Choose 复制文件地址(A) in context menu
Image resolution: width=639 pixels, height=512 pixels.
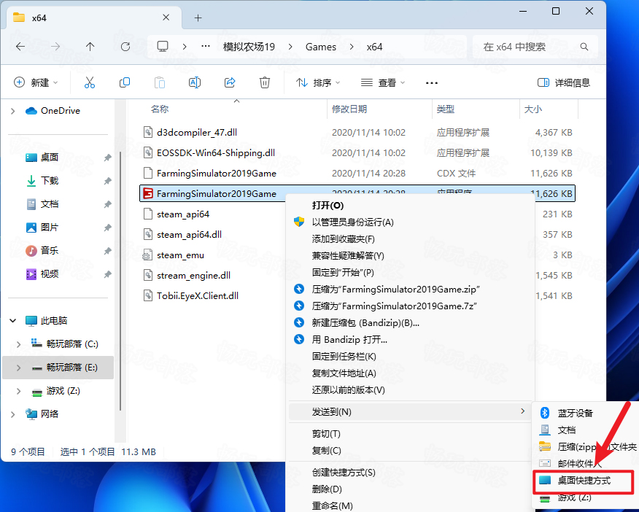point(344,373)
